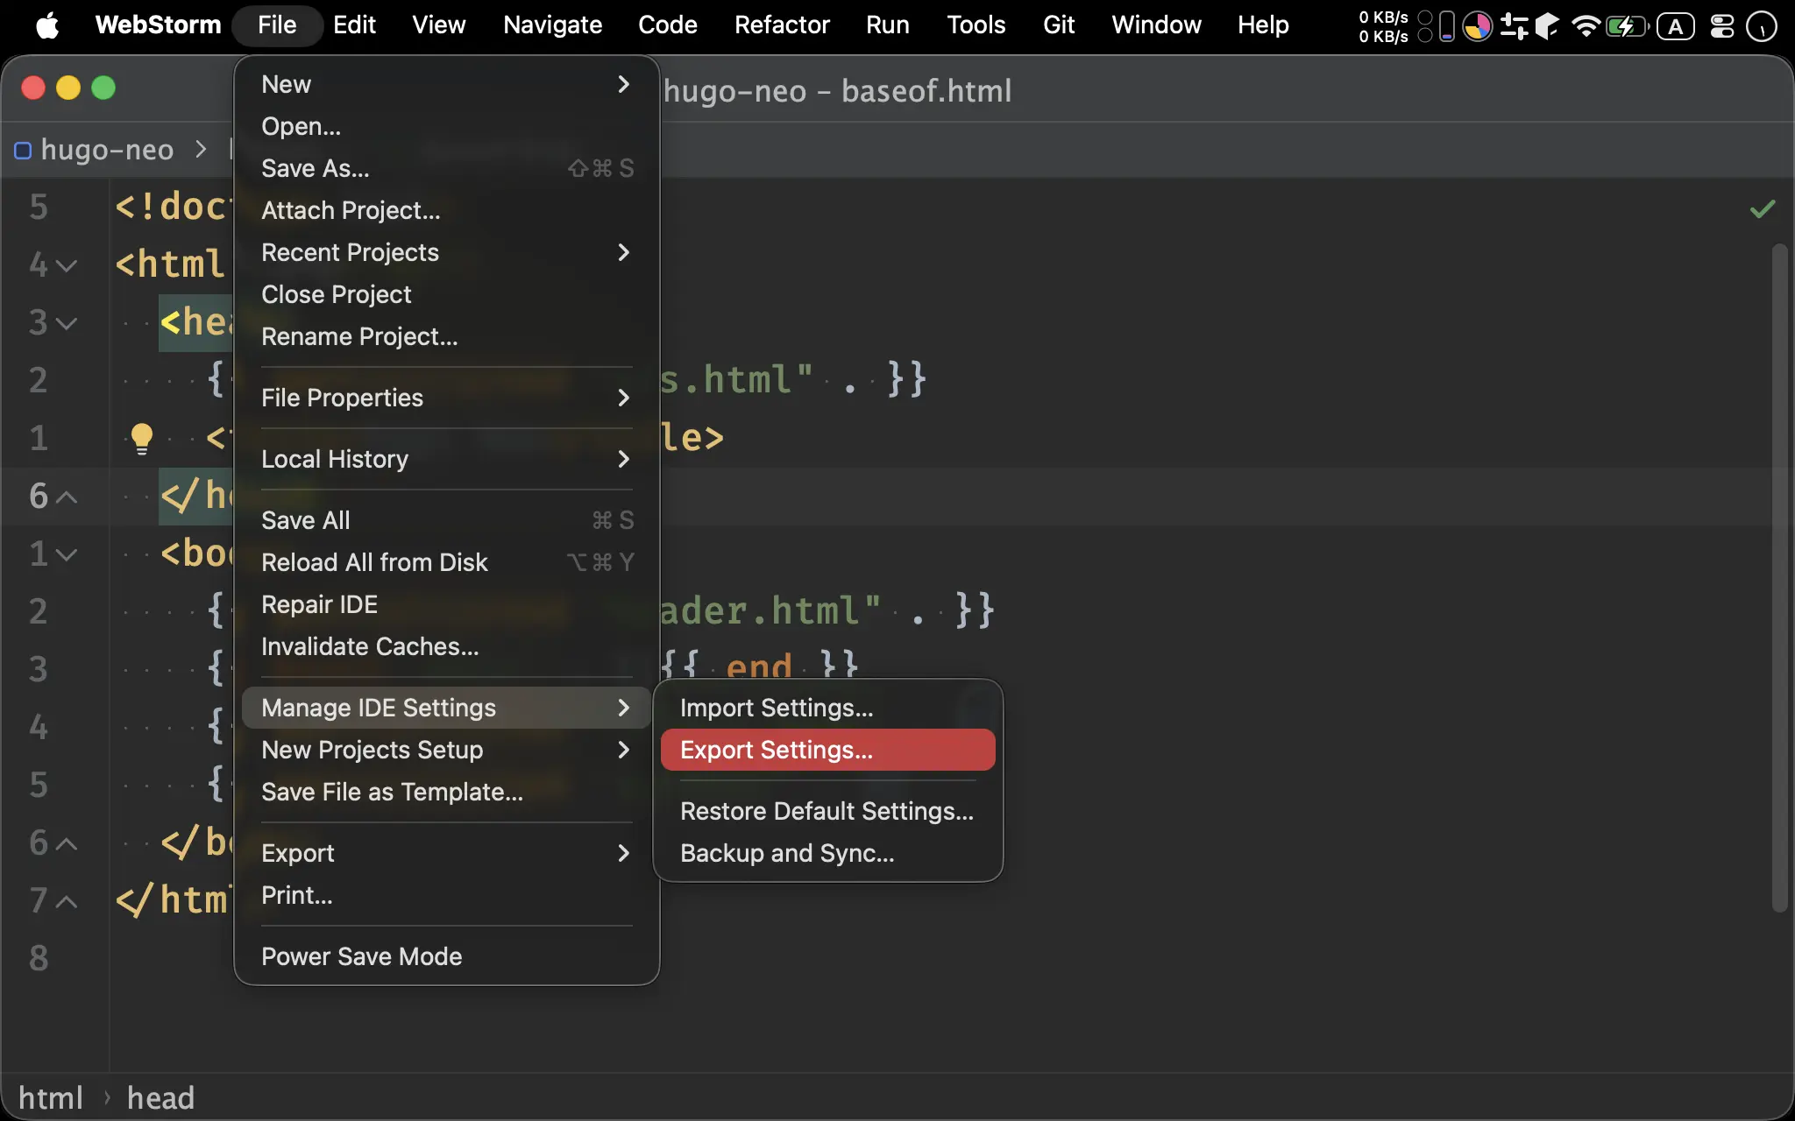
Task: Open the Navigate menu
Action: (552, 25)
